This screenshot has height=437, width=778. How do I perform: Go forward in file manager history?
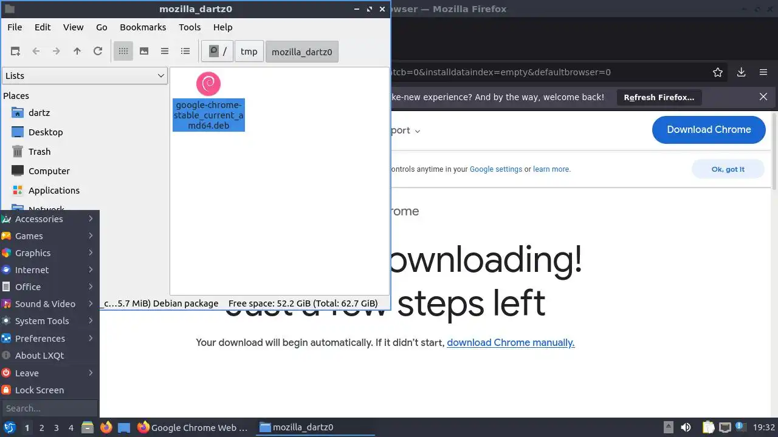[57, 52]
